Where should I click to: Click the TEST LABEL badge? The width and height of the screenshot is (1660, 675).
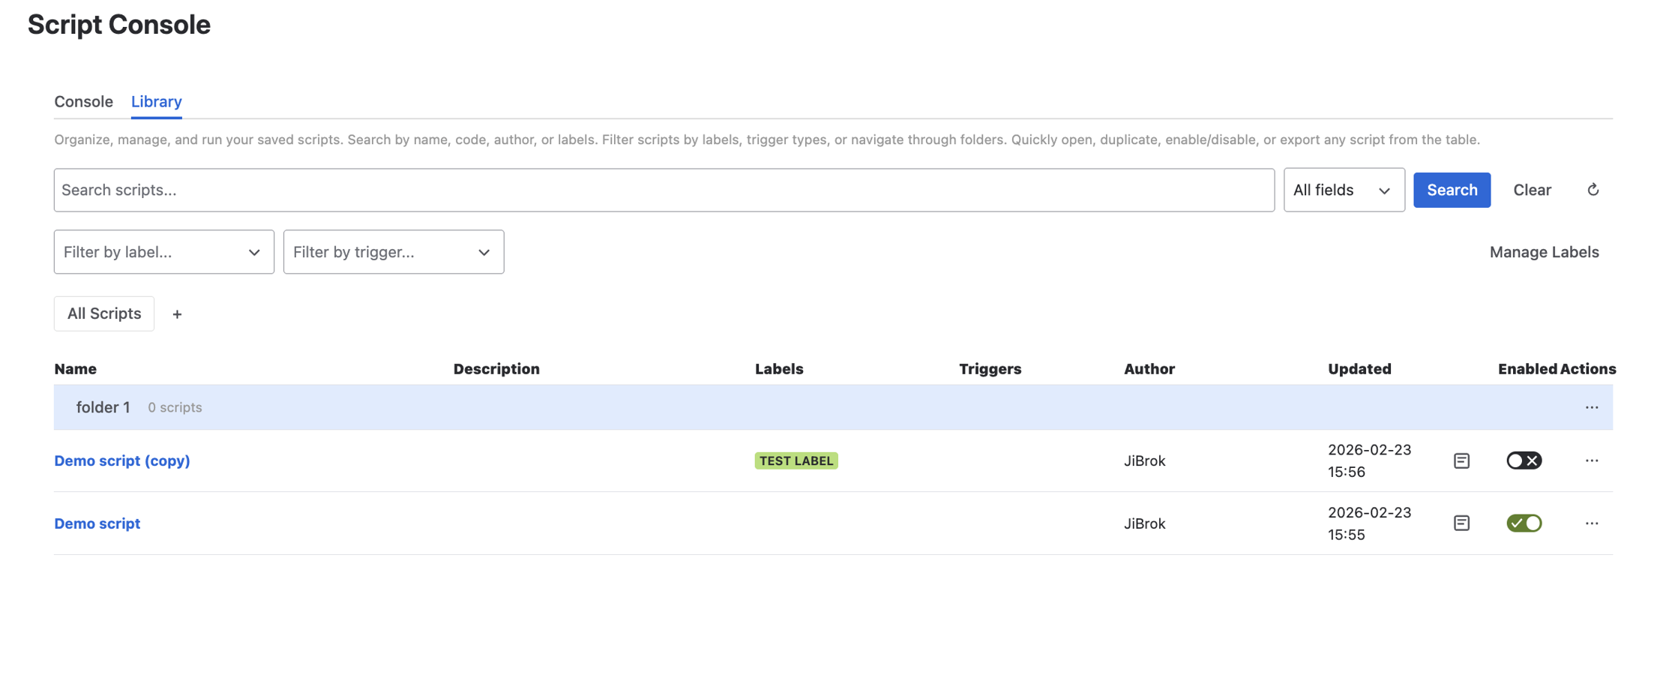click(796, 460)
